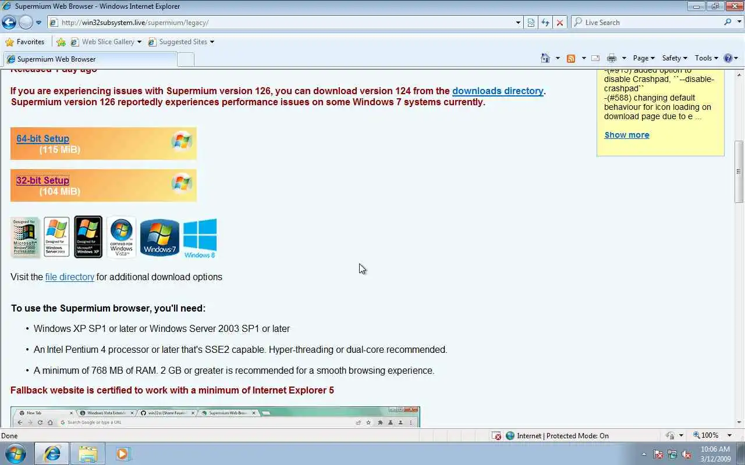Click the Windows 7 logo badge

(x=159, y=237)
